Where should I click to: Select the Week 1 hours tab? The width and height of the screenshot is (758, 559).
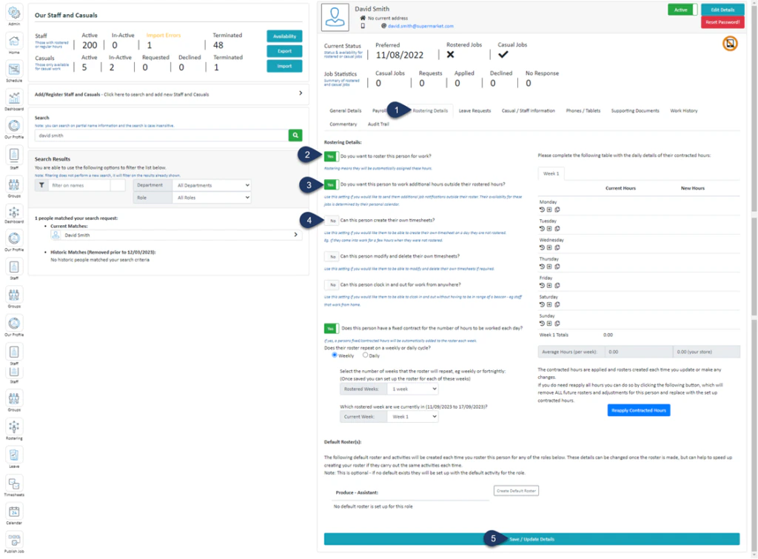tap(551, 173)
